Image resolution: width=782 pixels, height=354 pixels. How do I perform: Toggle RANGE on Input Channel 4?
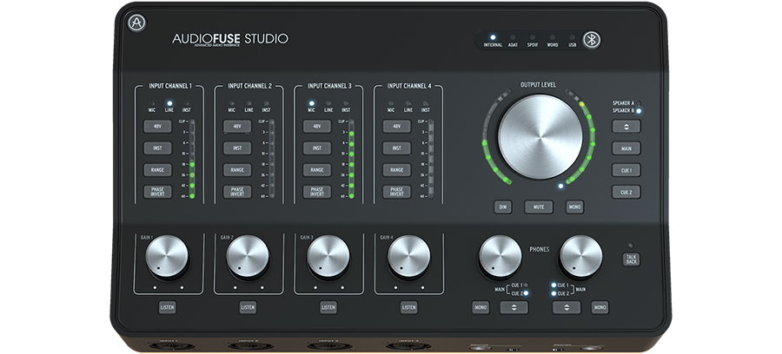(x=396, y=170)
